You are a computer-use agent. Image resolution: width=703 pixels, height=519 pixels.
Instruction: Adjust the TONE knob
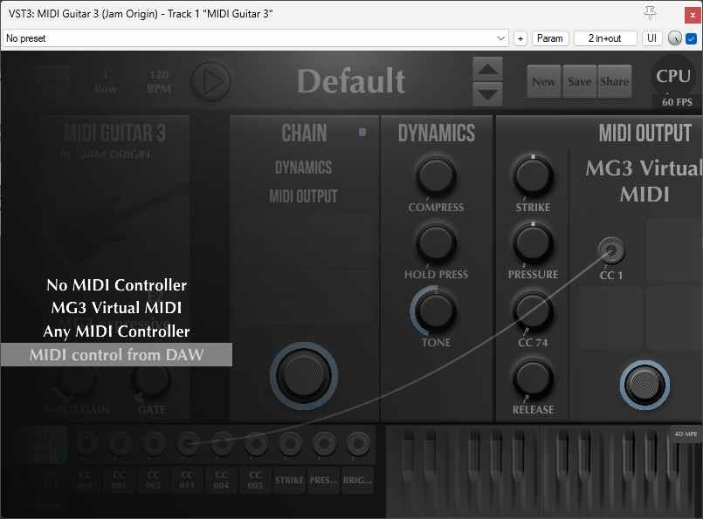(436, 310)
